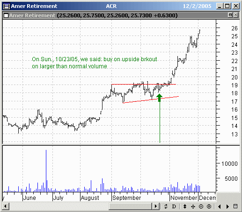Click the tallest blue volume spike in June
This screenshot has height=212, width=242.
(x=46, y=171)
